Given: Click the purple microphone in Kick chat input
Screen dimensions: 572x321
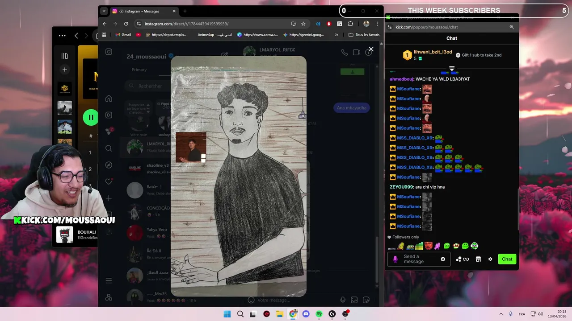Looking at the screenshot, I should click(x=395, y=259).
